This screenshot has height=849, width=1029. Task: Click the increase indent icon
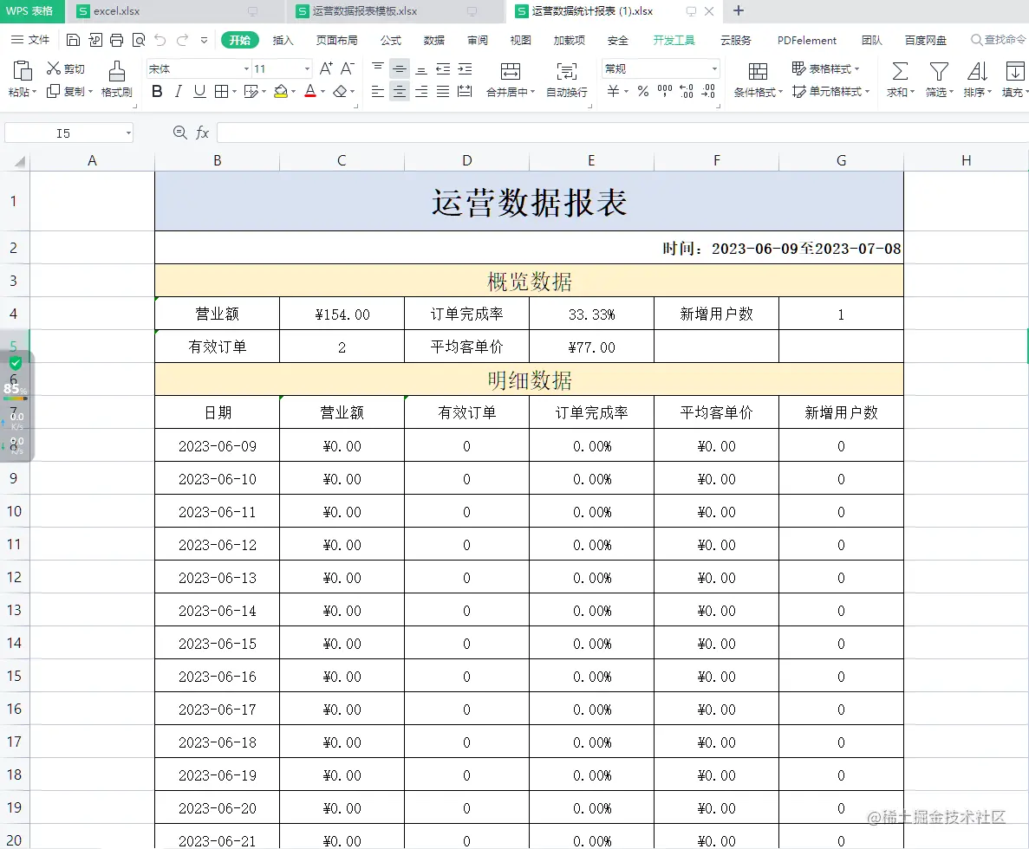coord(465,68)
